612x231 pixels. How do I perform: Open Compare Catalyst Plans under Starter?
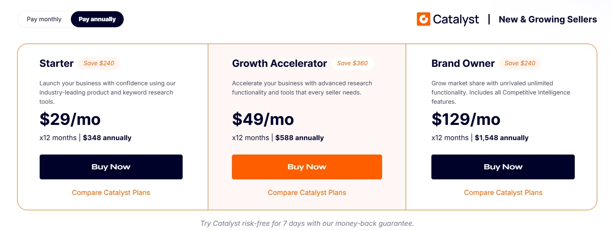[x=111, y=193]
